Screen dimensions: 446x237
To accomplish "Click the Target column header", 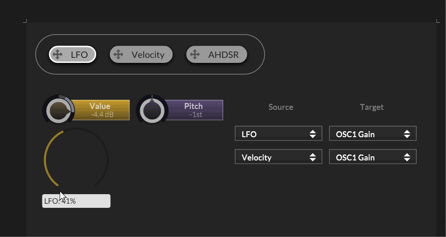I will (372, 107).
